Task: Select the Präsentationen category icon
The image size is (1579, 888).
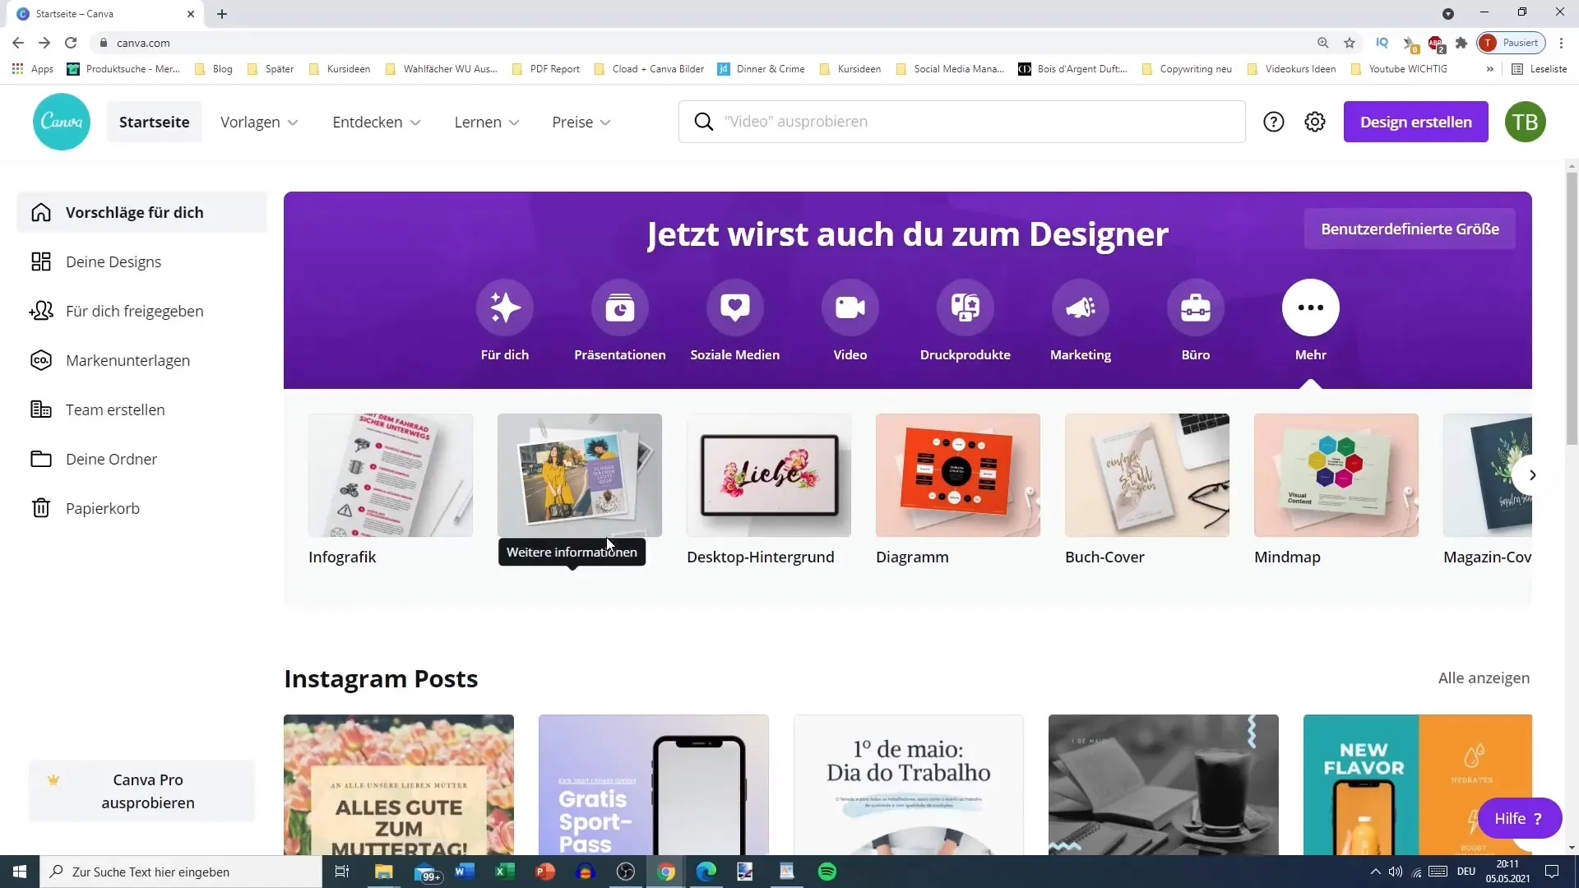Action: click(620, 308)
